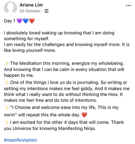The height and width of the screenshot is (144, 135).
Task: Open the #manifestation hashtag
Action: [x=20, y=140]
